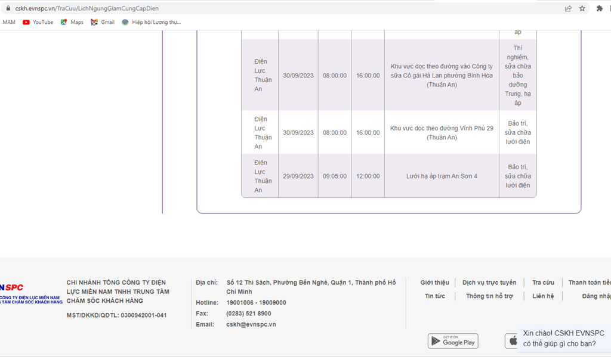Click the site lock icon in address bar
Screen dimensions: 611x357
(x=8, y=8)
